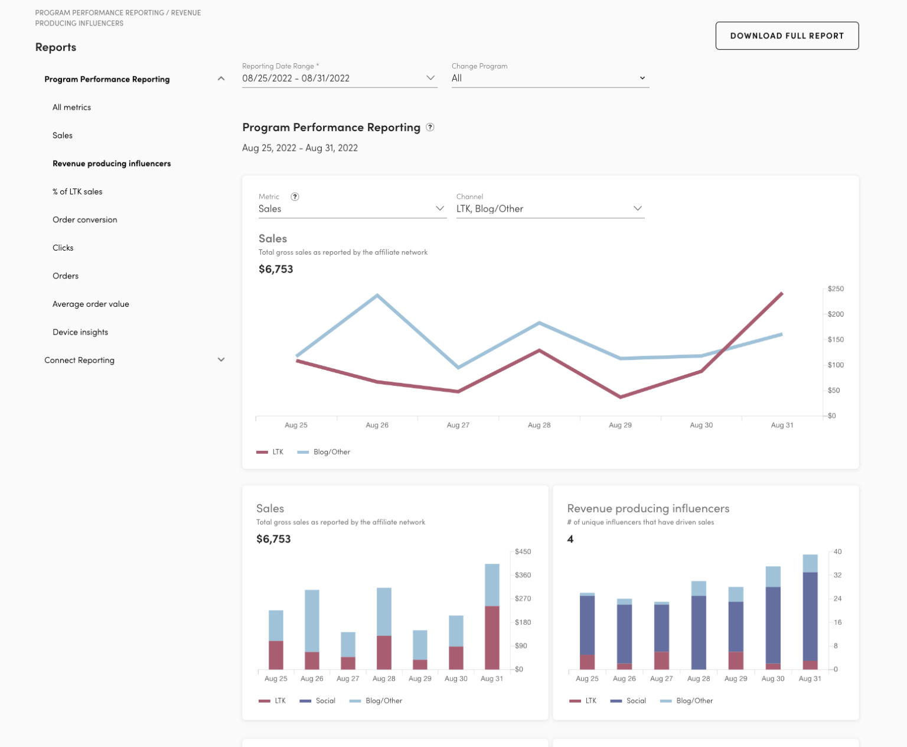Click the Reporting Date Range field
Viewport: 907px width, 747px height.
pyautogui.click(x=331, y=77)
